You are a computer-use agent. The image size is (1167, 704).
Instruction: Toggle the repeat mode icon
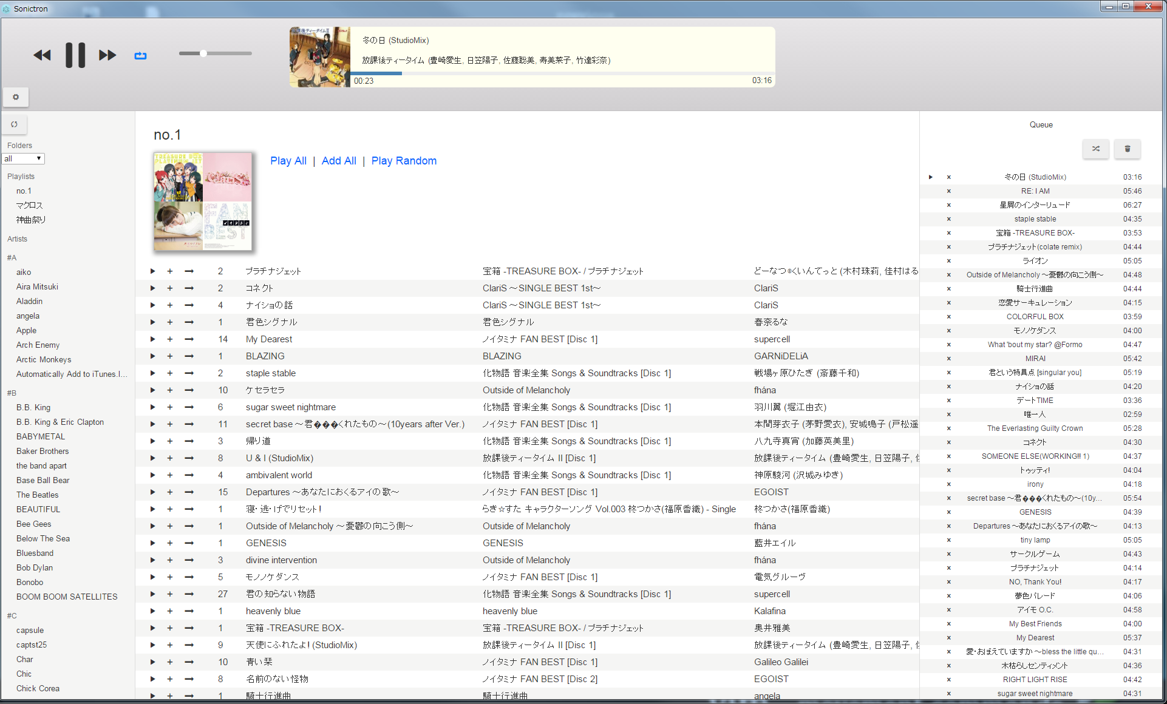coord(140,56)
